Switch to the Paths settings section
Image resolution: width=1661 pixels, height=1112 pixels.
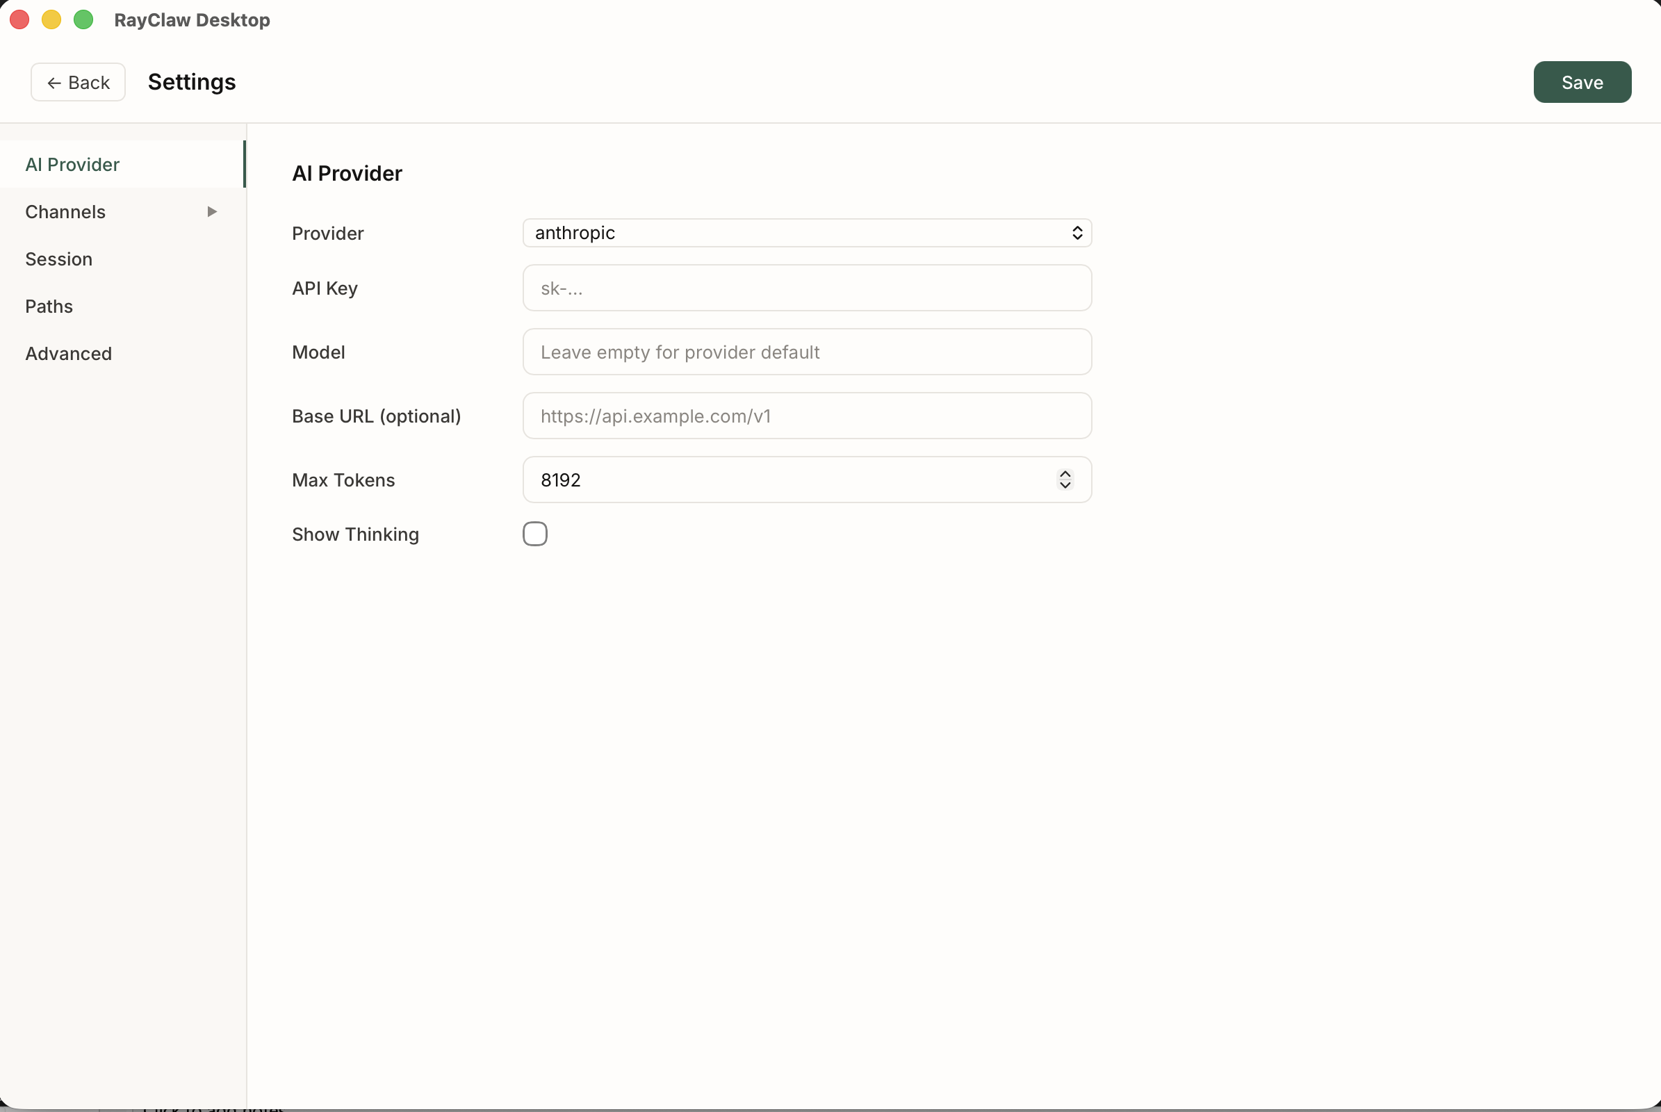point(49,306)
